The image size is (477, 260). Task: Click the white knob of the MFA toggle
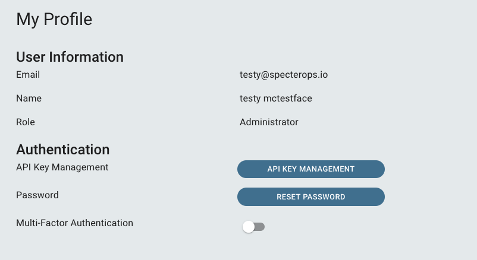pyautogui.click(x=249, y=227)
